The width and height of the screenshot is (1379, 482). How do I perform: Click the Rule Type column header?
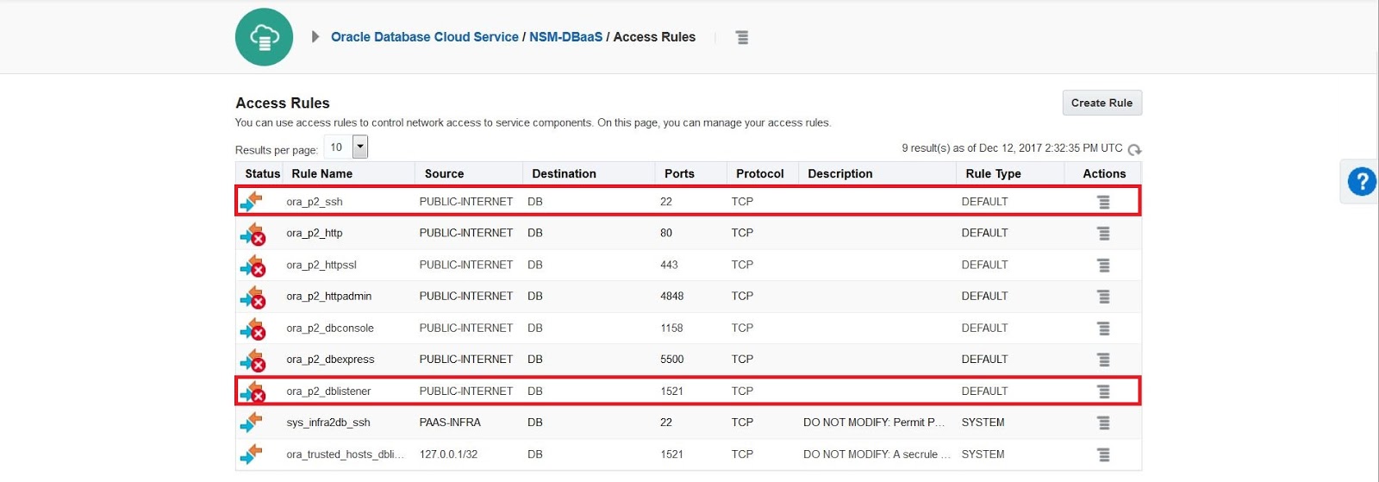coord(993,173)
